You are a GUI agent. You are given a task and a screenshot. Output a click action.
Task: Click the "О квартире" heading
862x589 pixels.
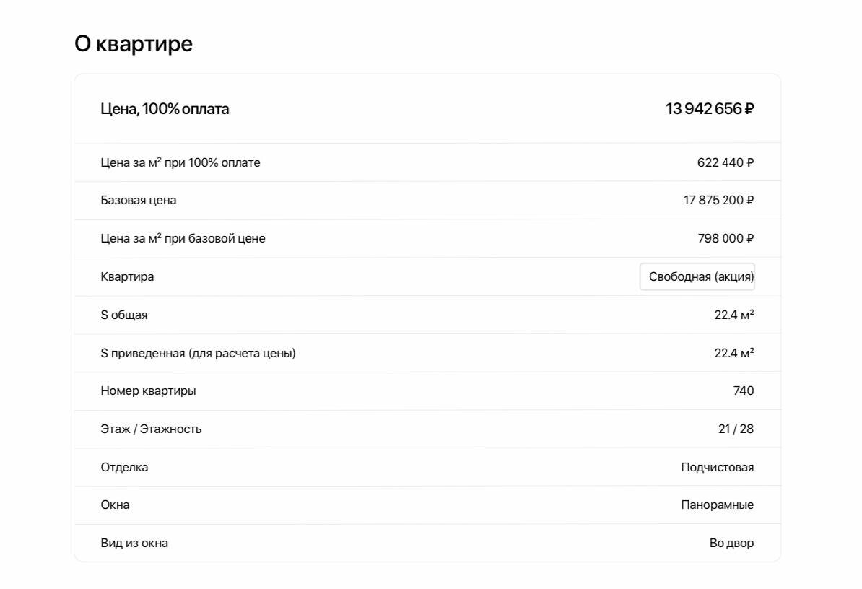pos(134,44)
